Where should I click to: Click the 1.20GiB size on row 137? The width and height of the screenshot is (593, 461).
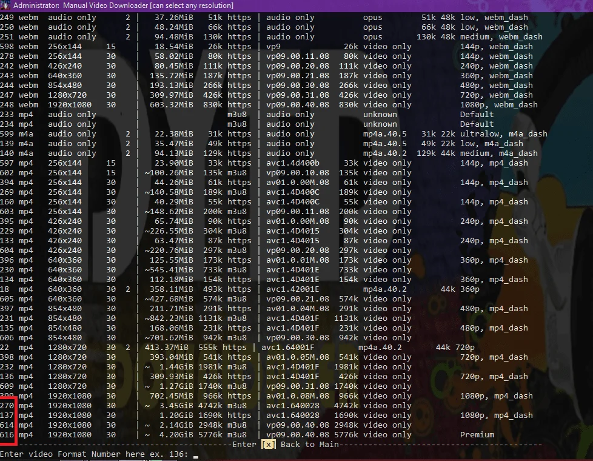(176, 415)
